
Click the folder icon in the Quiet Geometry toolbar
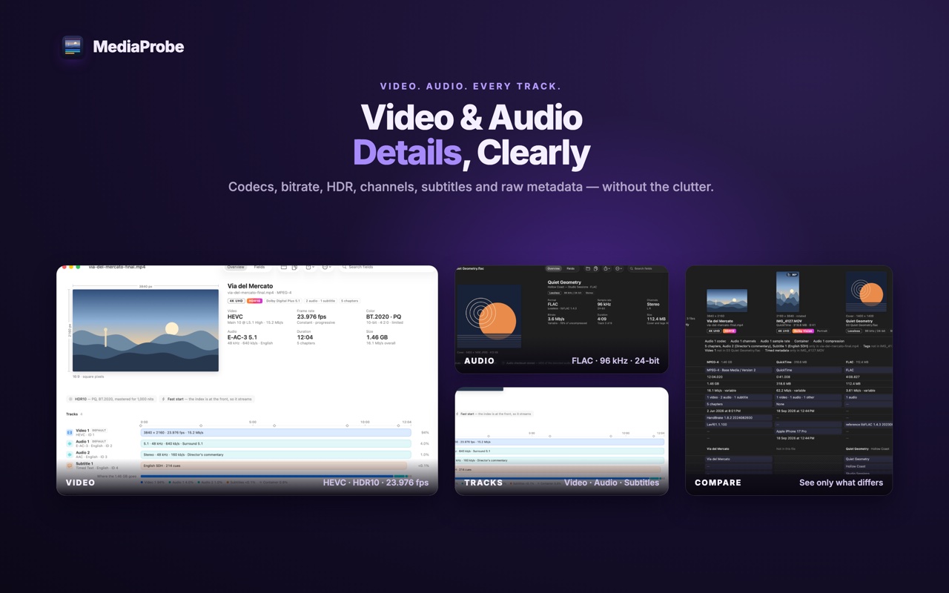click(x=588, y=268)
